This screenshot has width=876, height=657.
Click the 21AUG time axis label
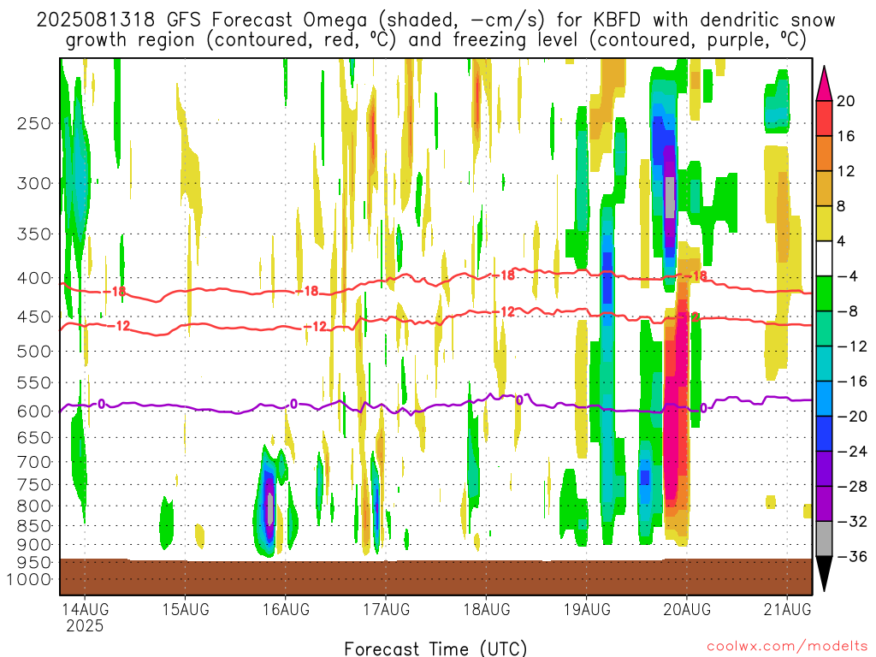[x=787, y=609]
